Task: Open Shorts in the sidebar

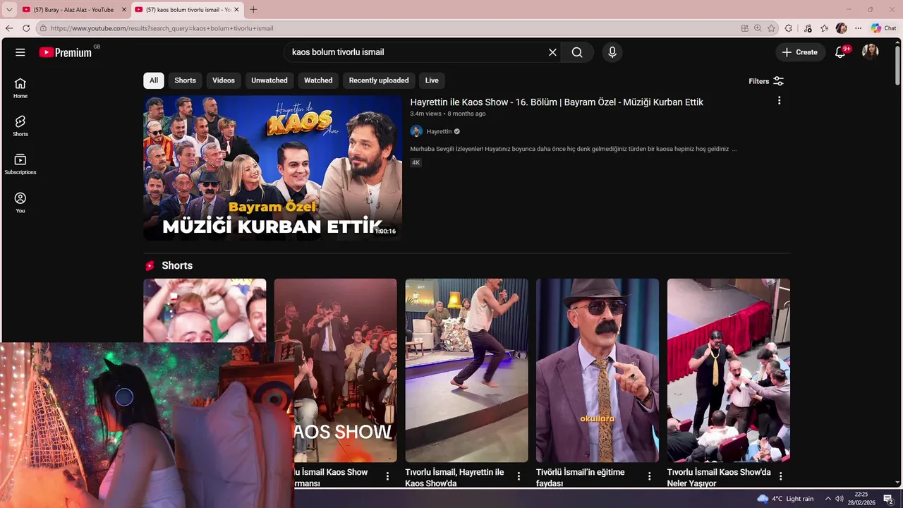Action: pos(20,126)
